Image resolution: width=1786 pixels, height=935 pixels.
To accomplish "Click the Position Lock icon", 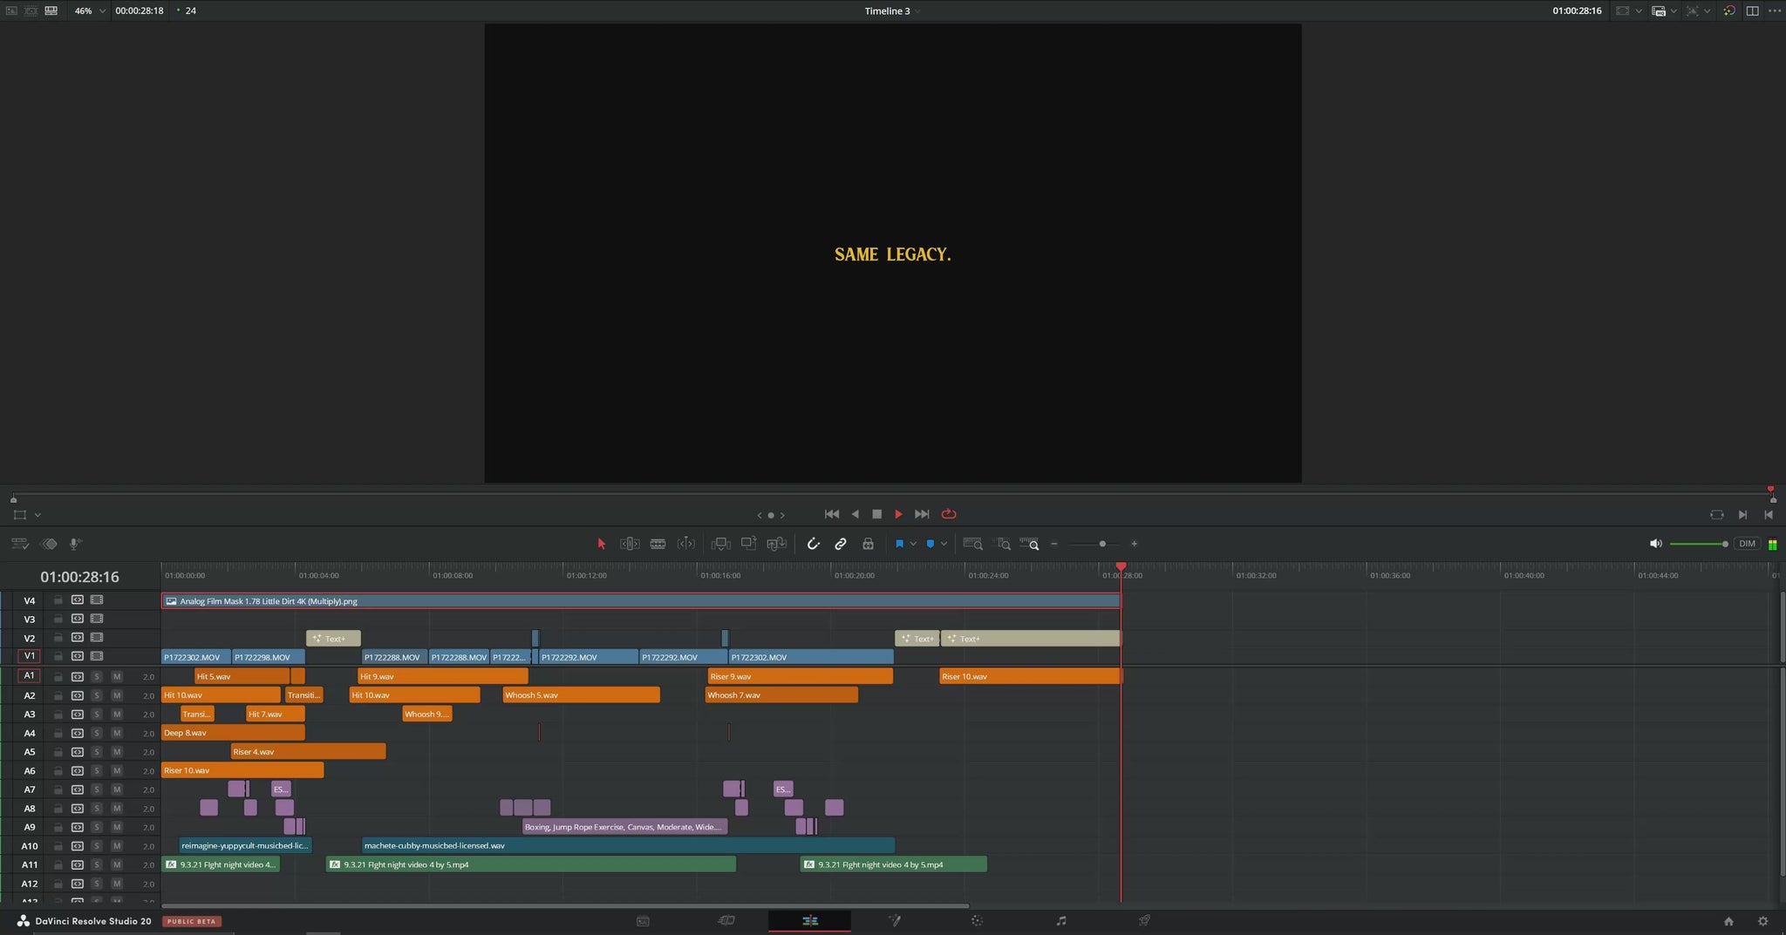I will (x=868, y=544).
